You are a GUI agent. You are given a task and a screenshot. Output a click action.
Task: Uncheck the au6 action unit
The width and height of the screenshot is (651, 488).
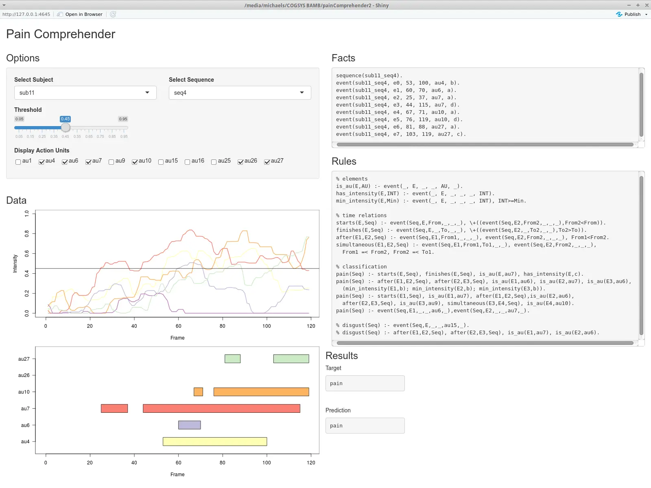(65, 162)
